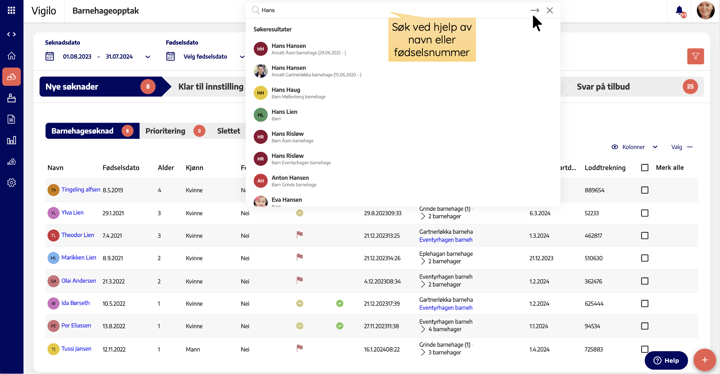Open notifications bell icon
This screenshot has width=720, height=374.
[x=679, y=10]
